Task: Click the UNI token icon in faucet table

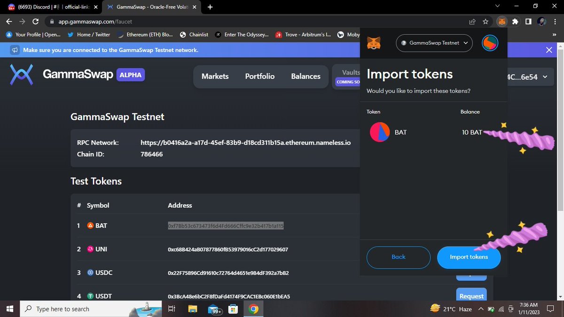Action: pos(91,249)
